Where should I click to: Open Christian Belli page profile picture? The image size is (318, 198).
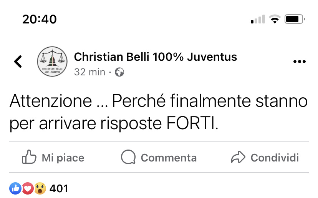pos(52,62)
